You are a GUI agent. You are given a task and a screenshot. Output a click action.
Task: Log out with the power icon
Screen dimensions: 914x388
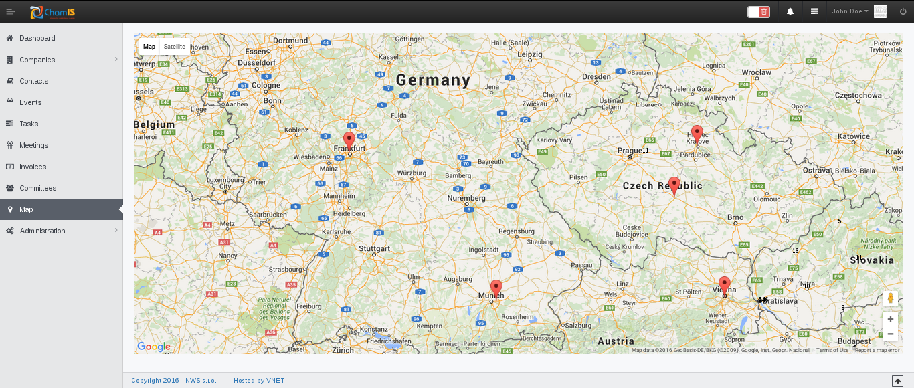(903, 11)
